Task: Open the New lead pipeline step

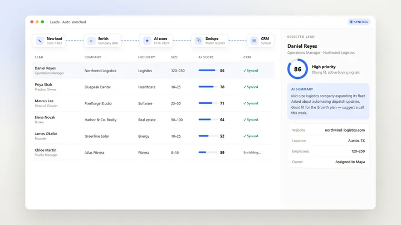Action: tap(49, 41)
